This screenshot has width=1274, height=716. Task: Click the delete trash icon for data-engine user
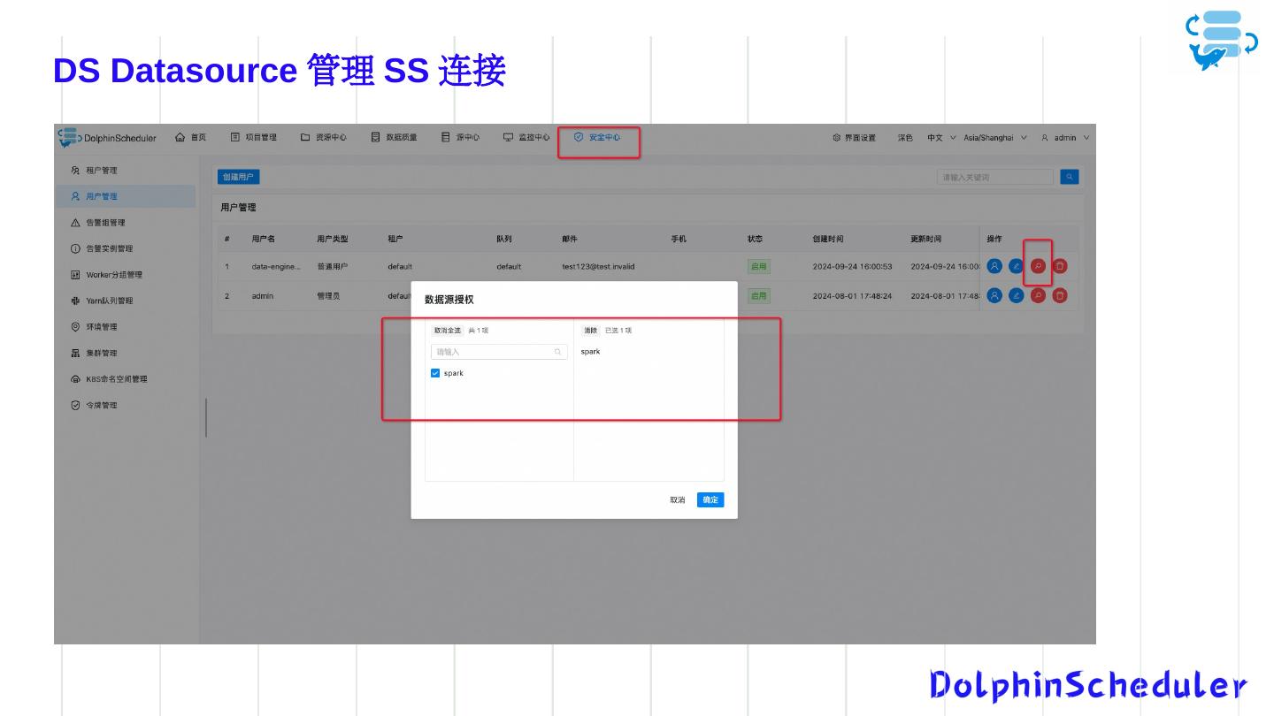[1060, 266]
